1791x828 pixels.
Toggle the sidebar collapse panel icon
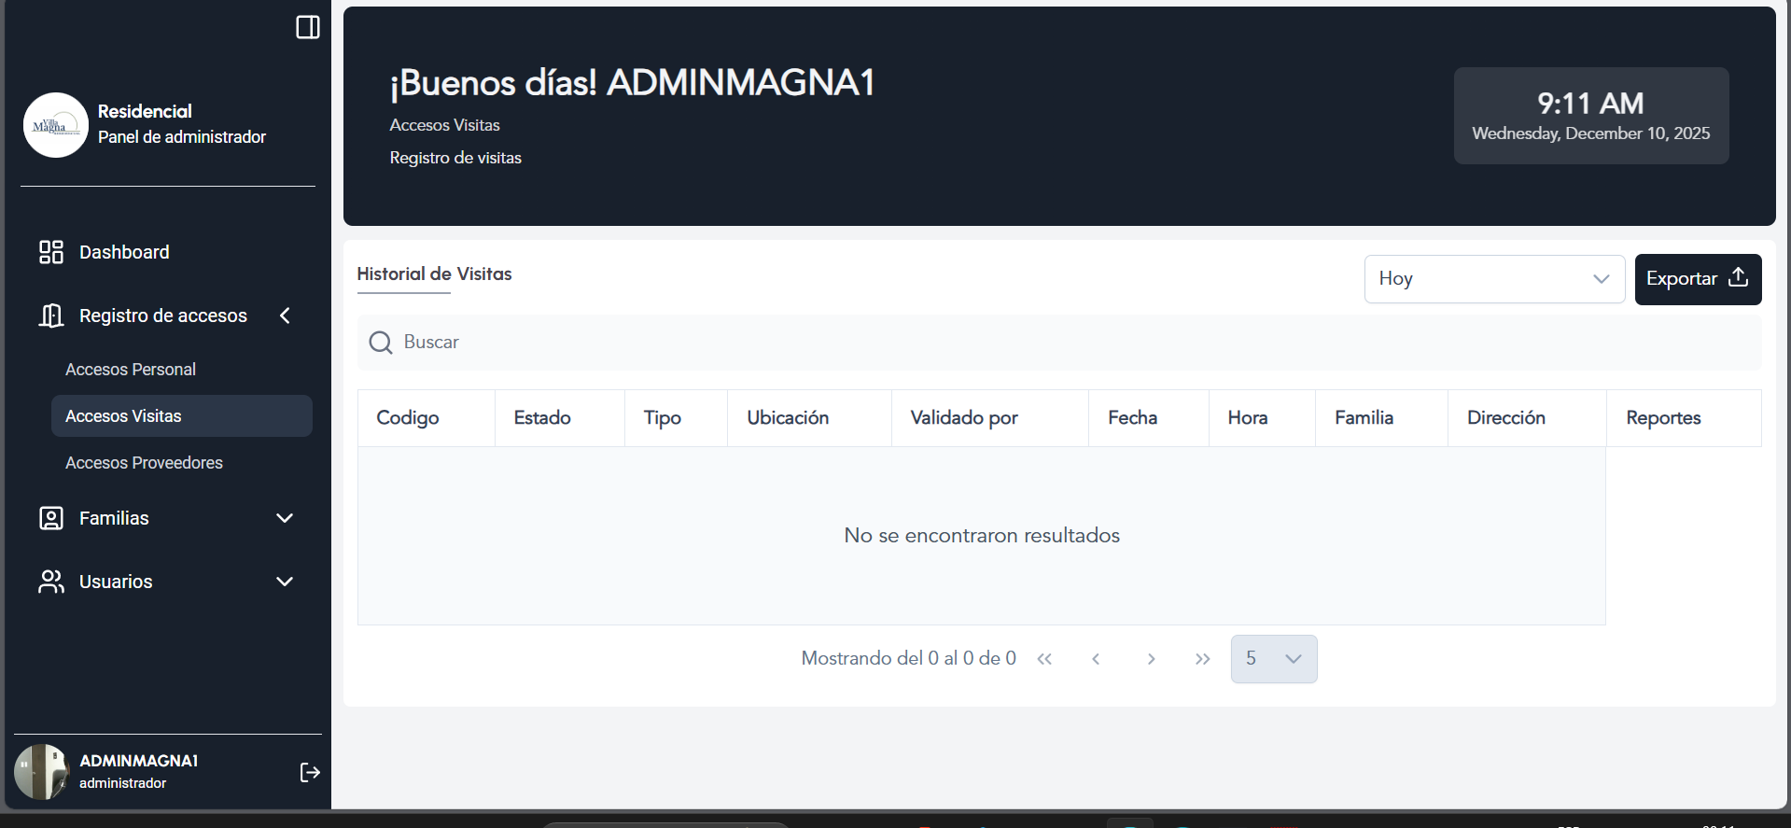coord(307,27)
